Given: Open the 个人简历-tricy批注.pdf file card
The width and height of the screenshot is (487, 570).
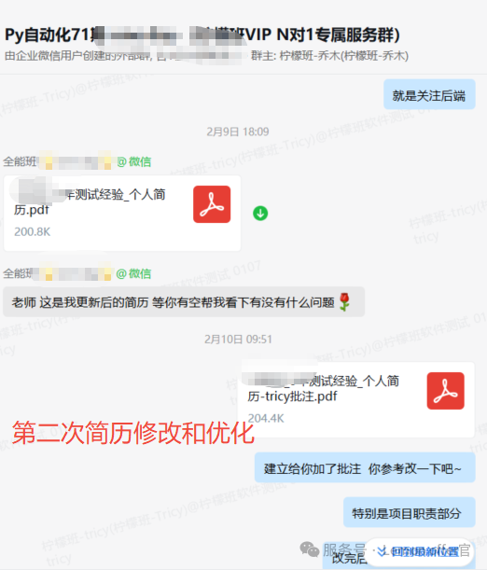Looking at the screenshot, I should pyautogui.click(x=356, y=399).
